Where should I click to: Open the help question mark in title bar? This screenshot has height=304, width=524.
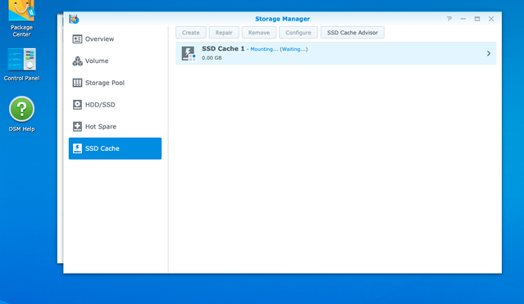click(449, 19)
